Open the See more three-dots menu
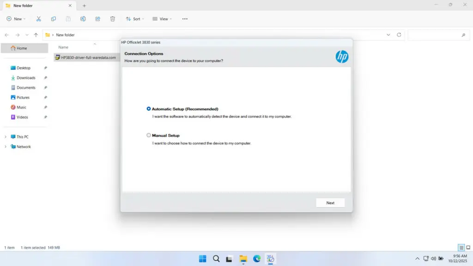The image size is (473, 266). pyautogui.click(x=185, y=19)
